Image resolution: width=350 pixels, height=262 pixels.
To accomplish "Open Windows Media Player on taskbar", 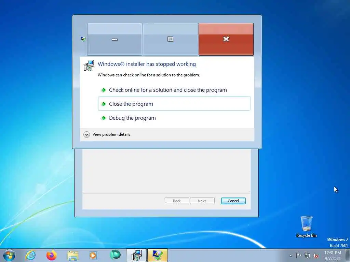I will 93,255.
